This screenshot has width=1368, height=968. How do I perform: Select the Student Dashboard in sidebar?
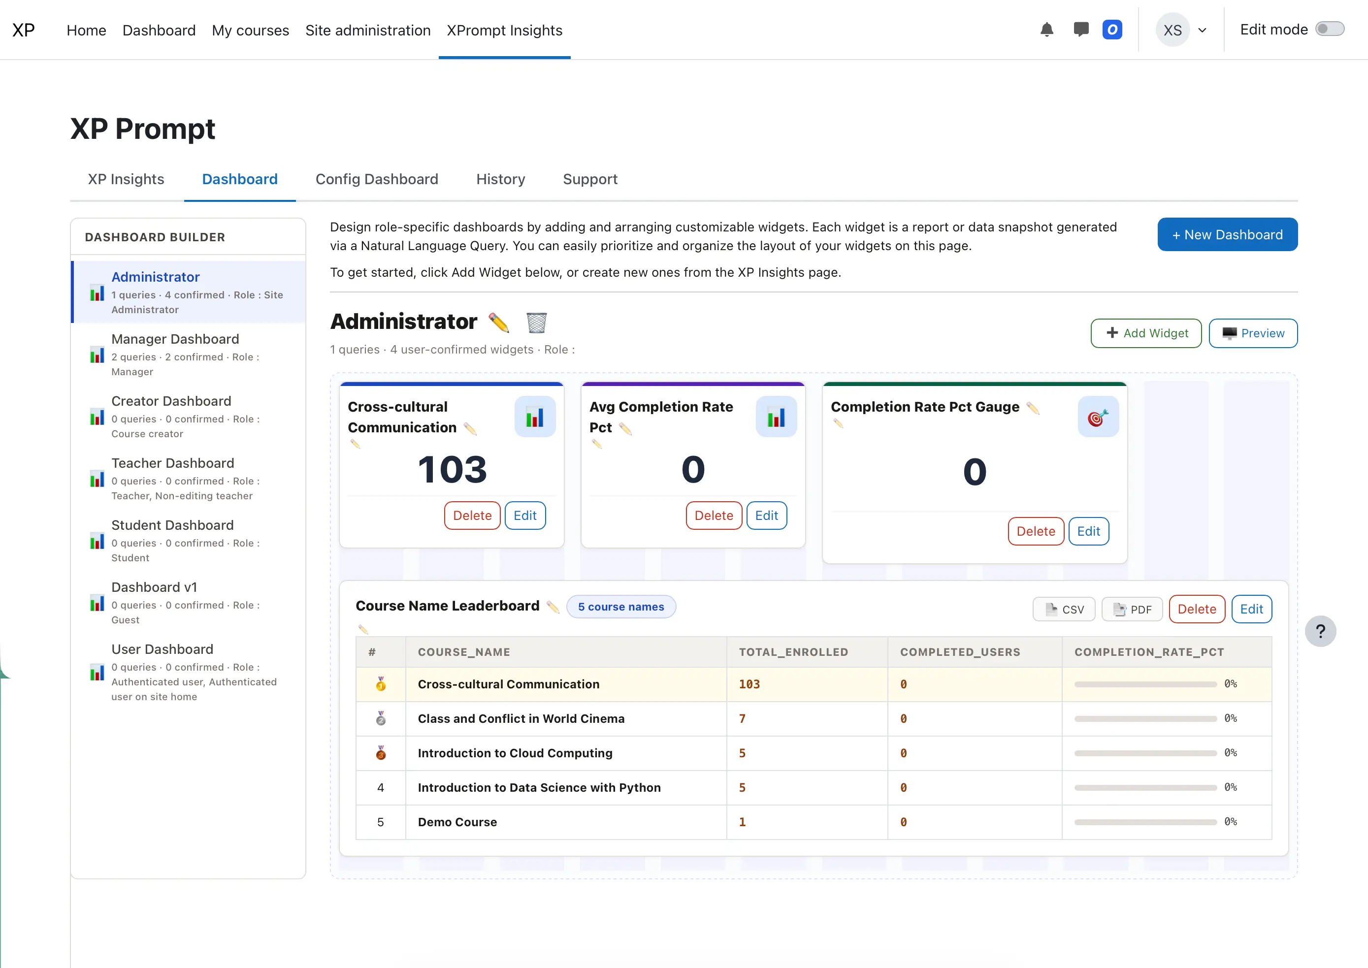(x=189, y=541)
